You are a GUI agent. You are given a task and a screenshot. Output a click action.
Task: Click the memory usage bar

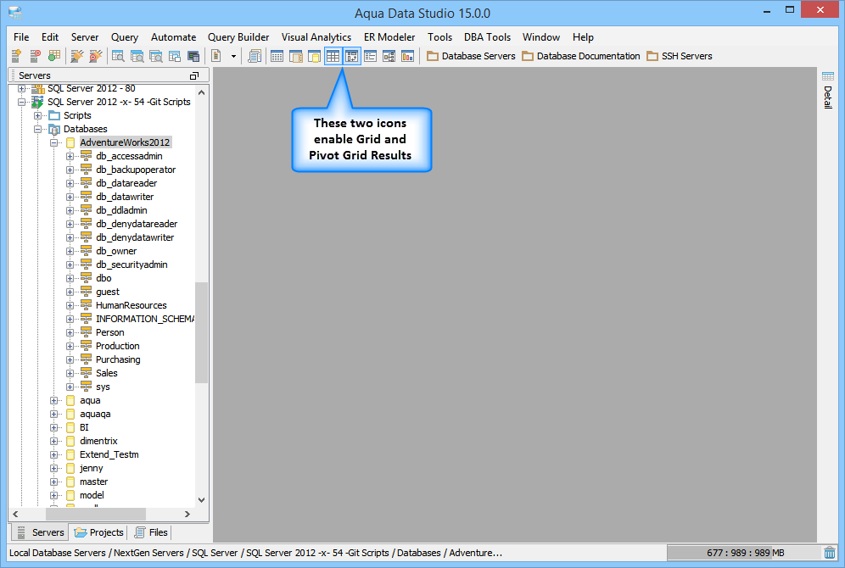744,553
